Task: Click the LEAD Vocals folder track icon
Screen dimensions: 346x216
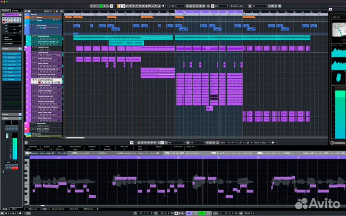Action: tap(26, 47)
